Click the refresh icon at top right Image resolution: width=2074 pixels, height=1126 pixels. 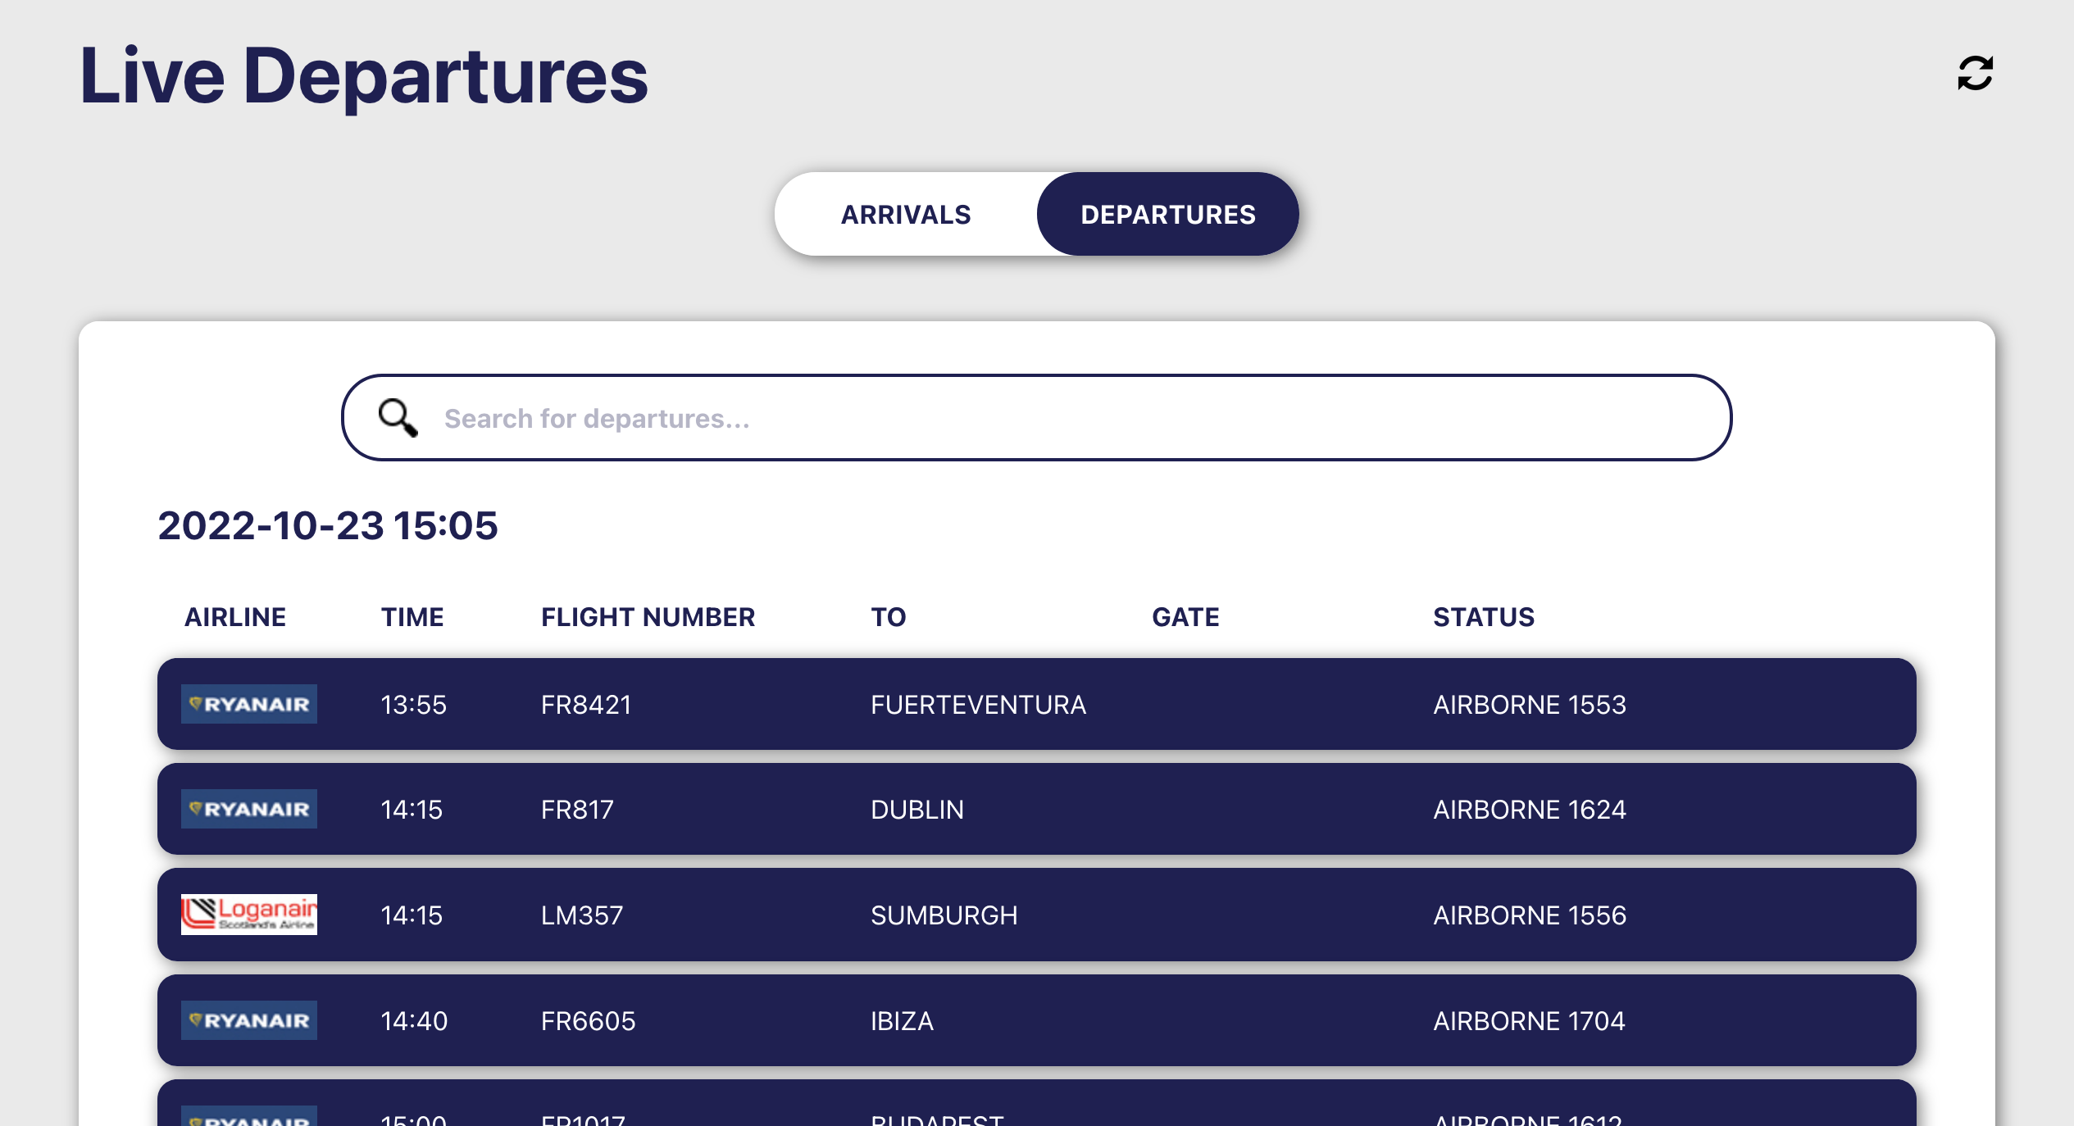(x=1975, y=74)
